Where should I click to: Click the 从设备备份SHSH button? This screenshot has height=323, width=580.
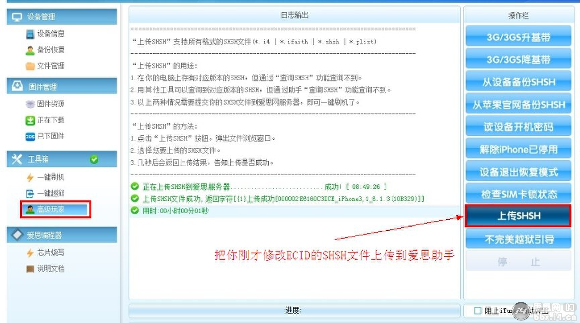point(518,82)
